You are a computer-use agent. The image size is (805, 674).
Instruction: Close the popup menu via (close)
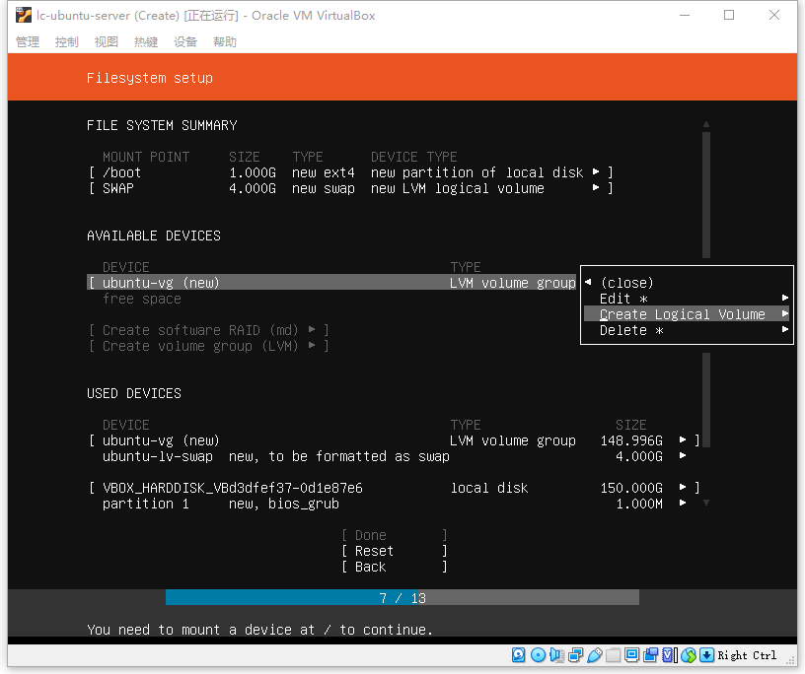[x=626, y=283]
